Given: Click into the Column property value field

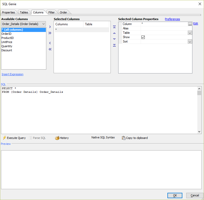Looking at the screenshot, I should [x=164, y=24].
